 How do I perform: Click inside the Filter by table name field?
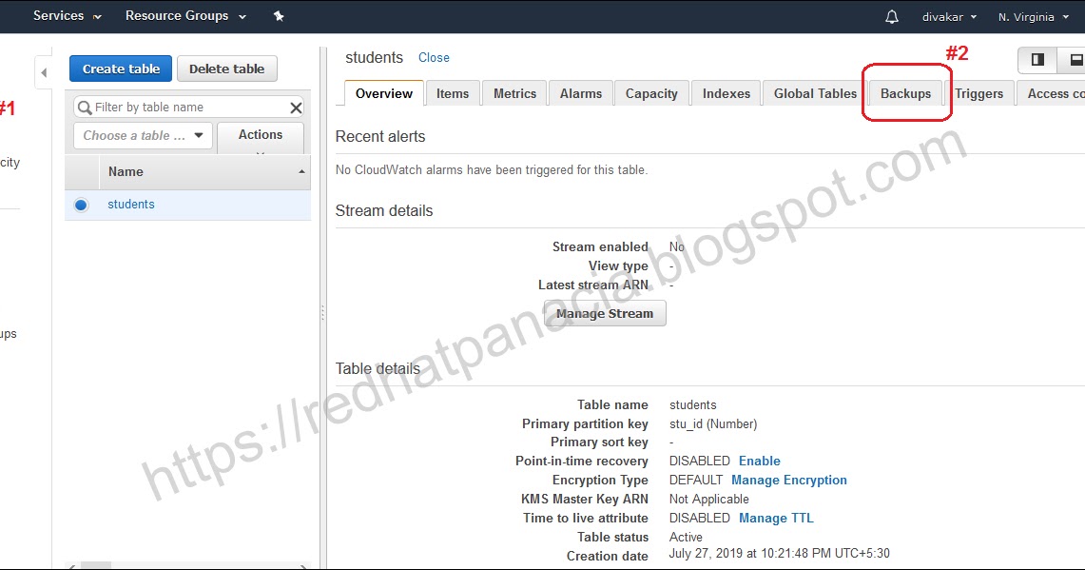click(x=181, y=107)
